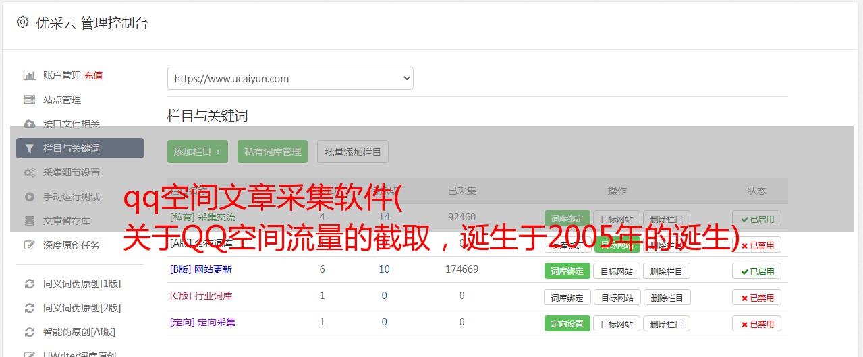Click the gear icon beside 优采云 管理控制台
This screenshot has width=863, height=357.
coord(22,22)
